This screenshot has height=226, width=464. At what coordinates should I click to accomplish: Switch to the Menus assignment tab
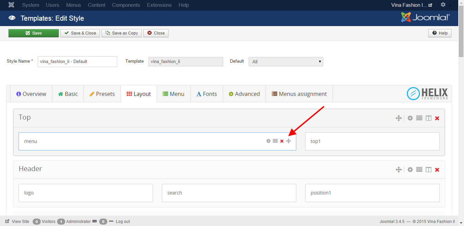(x=299, y=94)
